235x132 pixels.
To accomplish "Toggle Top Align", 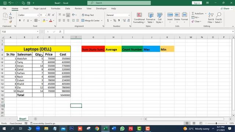I will (x=60, y=15).
